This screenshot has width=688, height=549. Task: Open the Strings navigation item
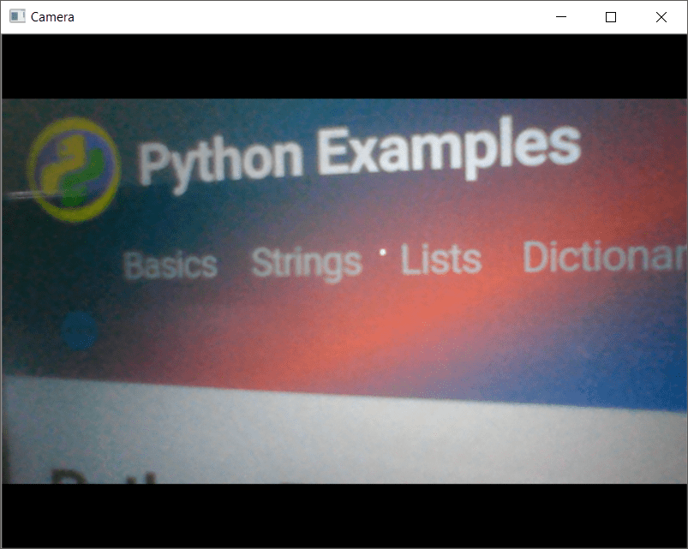tap(306, 261)
